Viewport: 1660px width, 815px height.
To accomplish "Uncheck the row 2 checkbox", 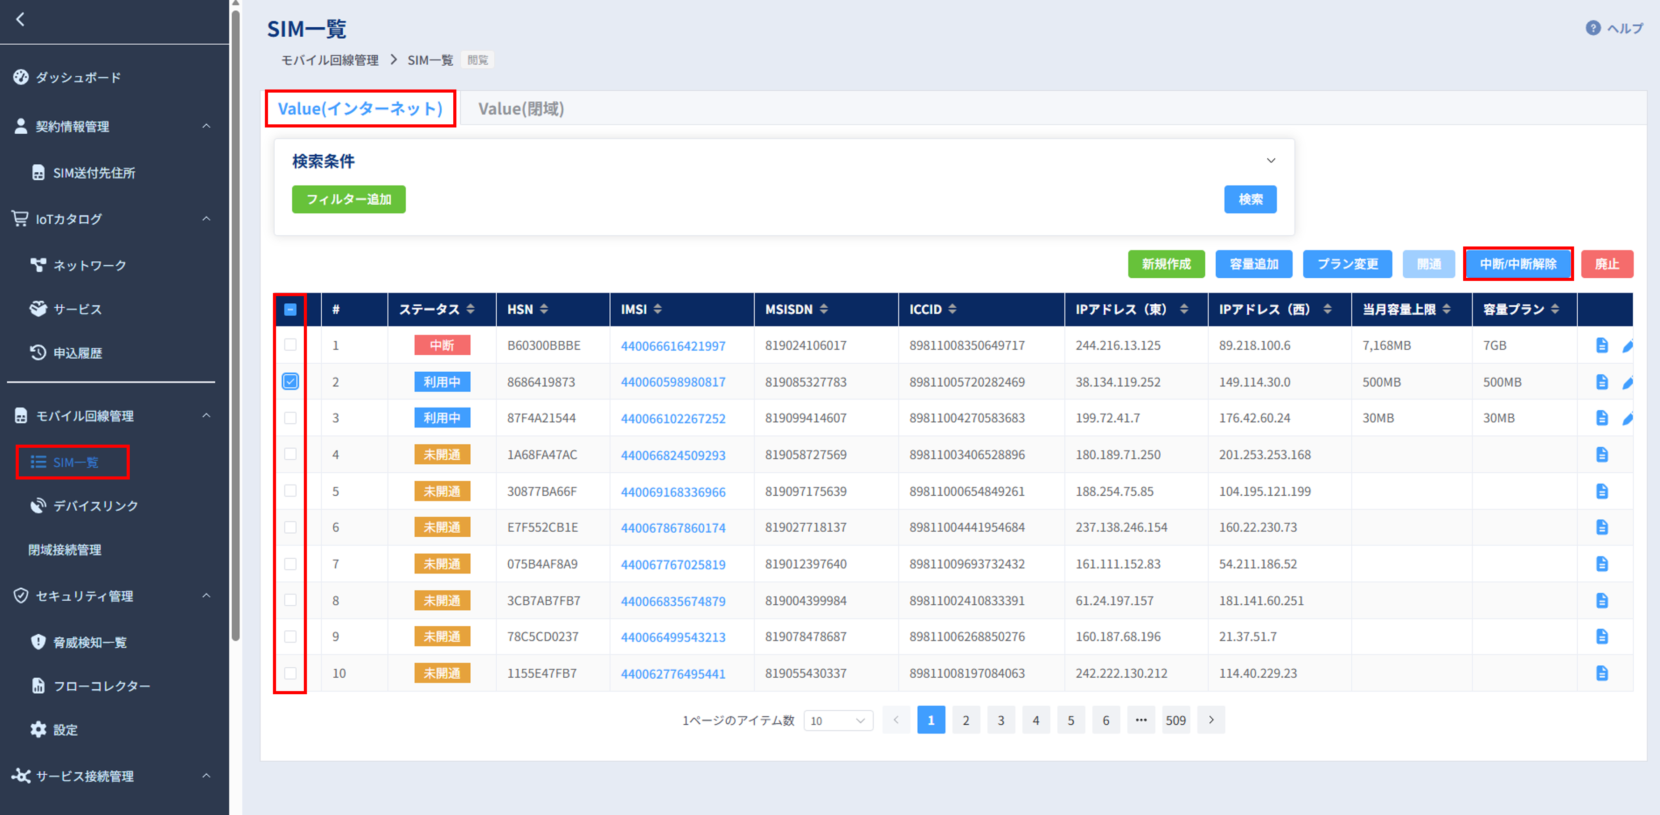I will pos(291,382).
